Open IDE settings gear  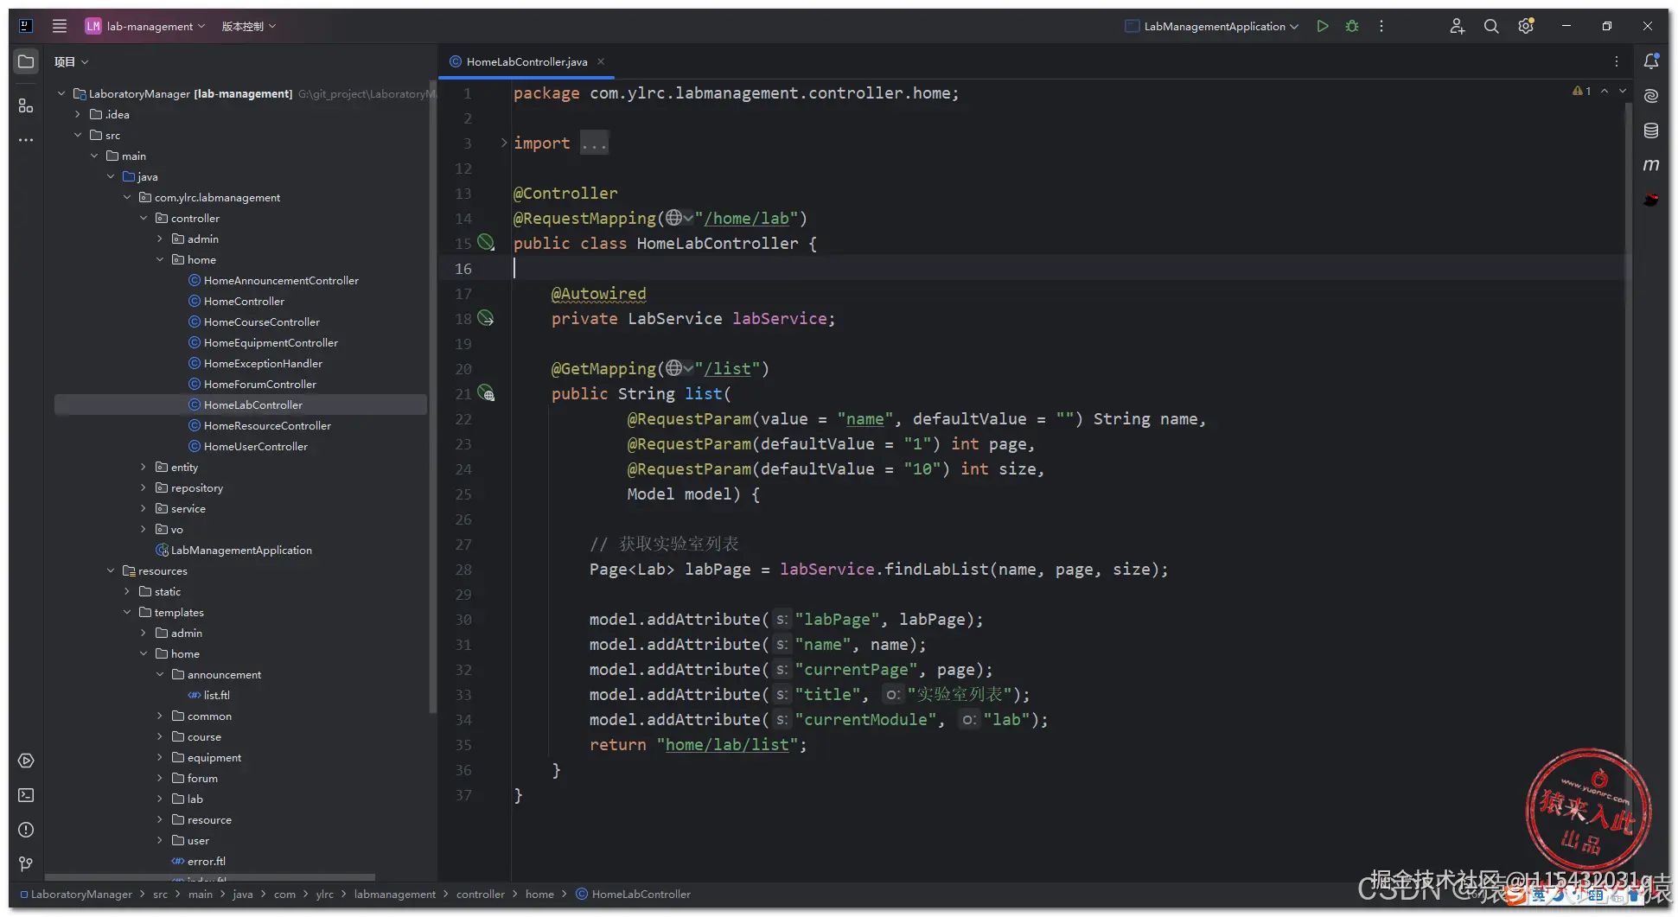coord(1526,26)
